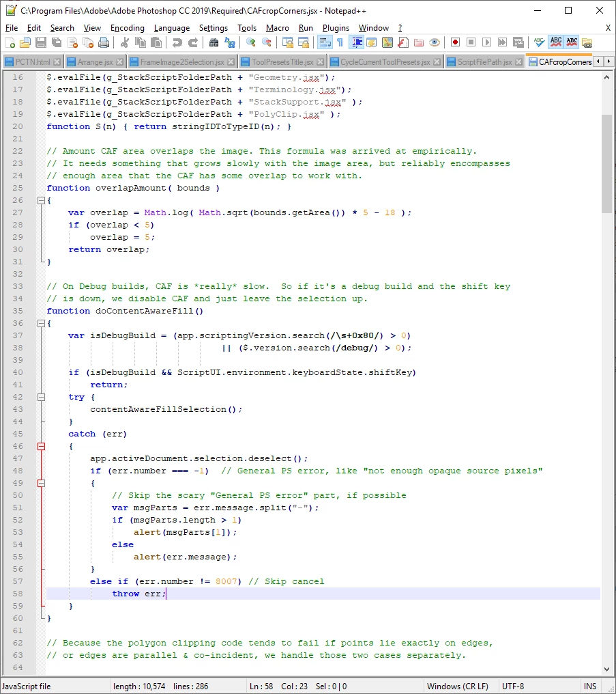Close the current file via the toolbar icon
616x694 pixels.
pos(72,42)
